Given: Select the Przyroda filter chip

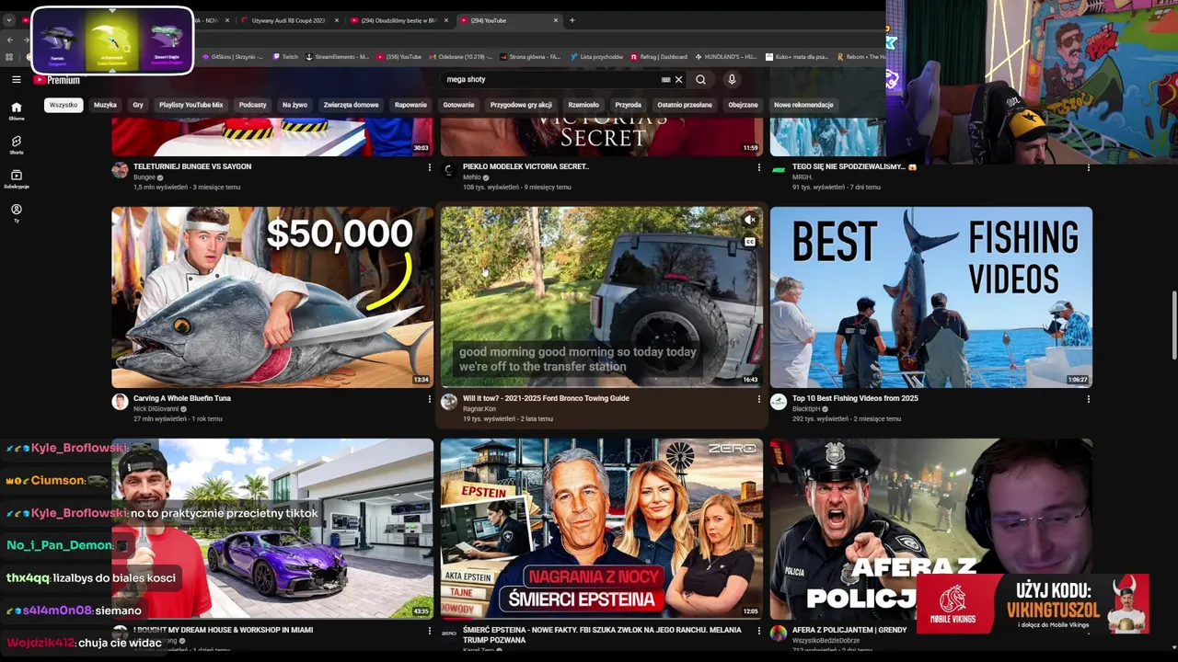Looking at the screenshot, I should click(x=628, y=105).
